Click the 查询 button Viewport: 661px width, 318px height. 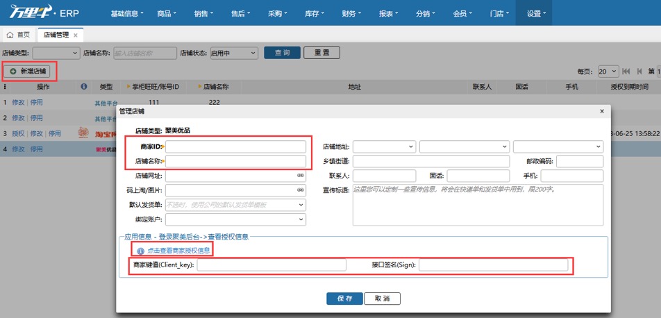[282, 53]
